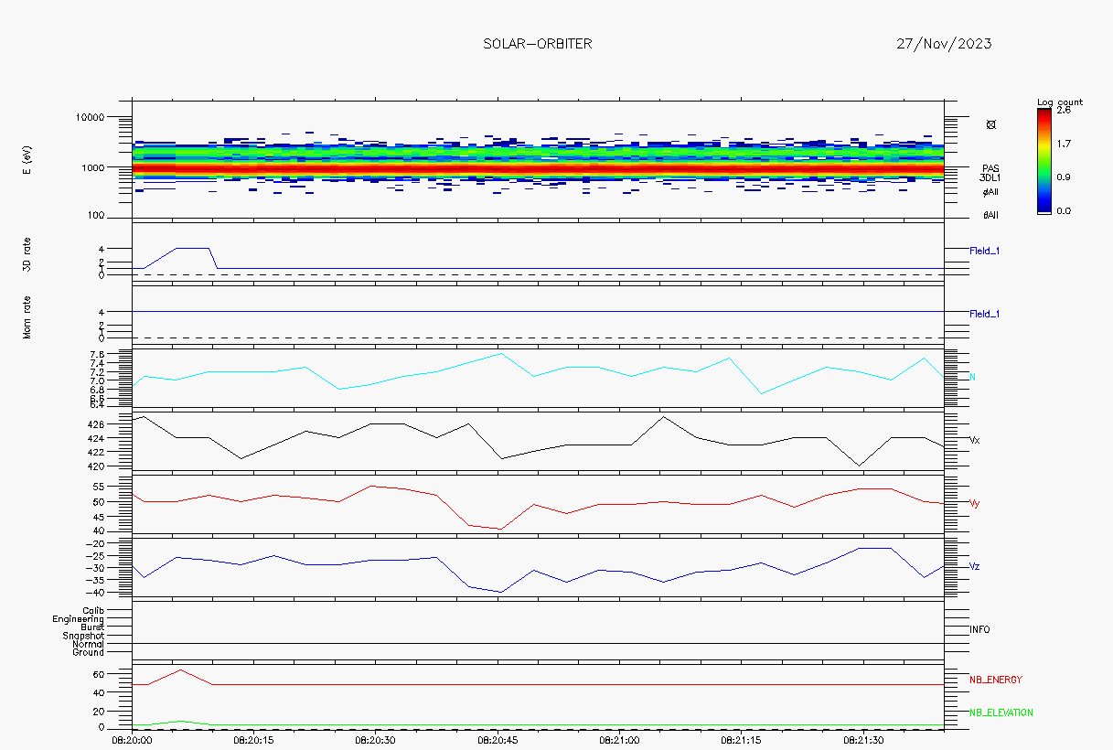Click the INFO panel label
Viewport: 1113px width, 750px height.
coord(979,629)
